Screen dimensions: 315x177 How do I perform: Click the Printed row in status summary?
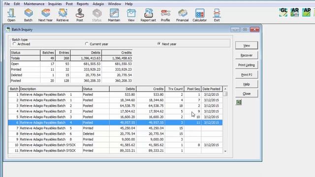(x=71, y=69)
